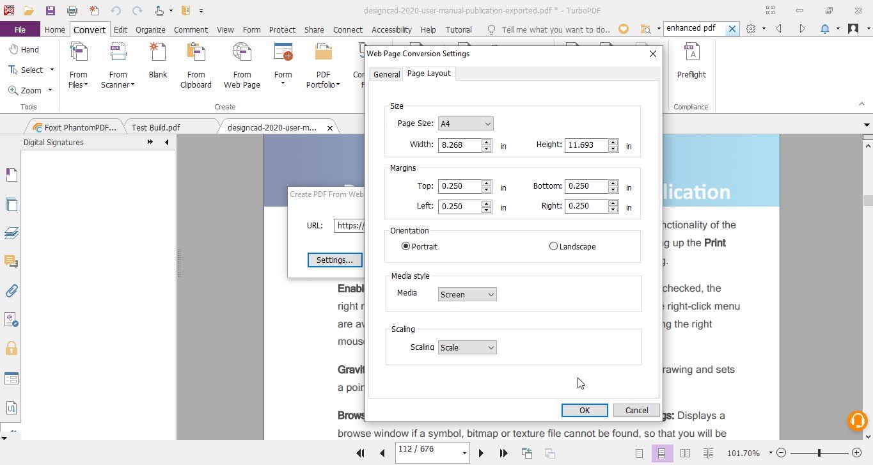This screenshot has height=465, width=873.
Task: Open the orange chat support bubble
Action: (x=857, y=420)
